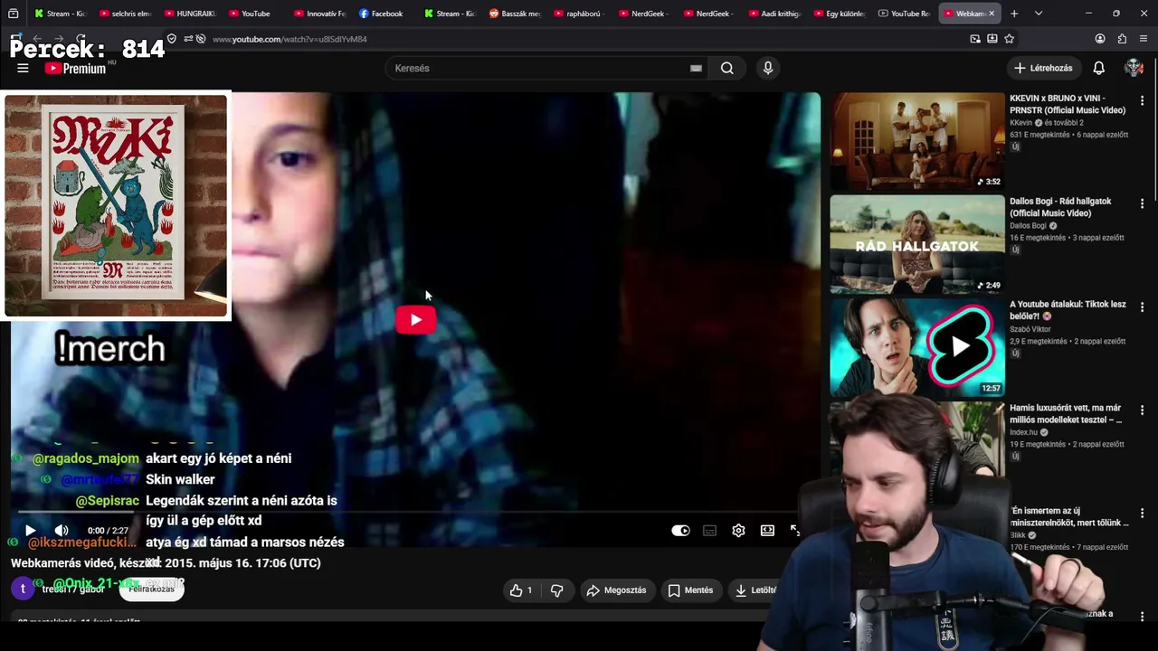Expand the tab list chevron

[x=1039, y=14]
